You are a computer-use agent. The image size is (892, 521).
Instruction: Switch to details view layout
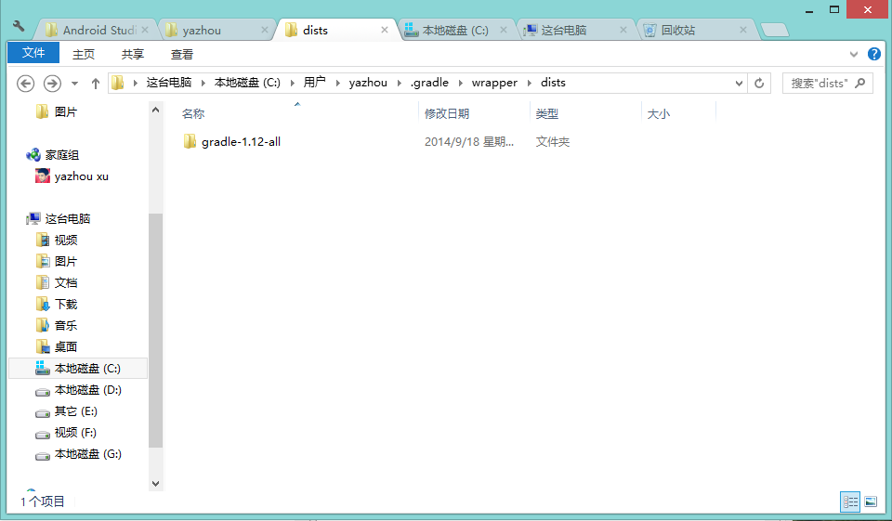point(850,501)
